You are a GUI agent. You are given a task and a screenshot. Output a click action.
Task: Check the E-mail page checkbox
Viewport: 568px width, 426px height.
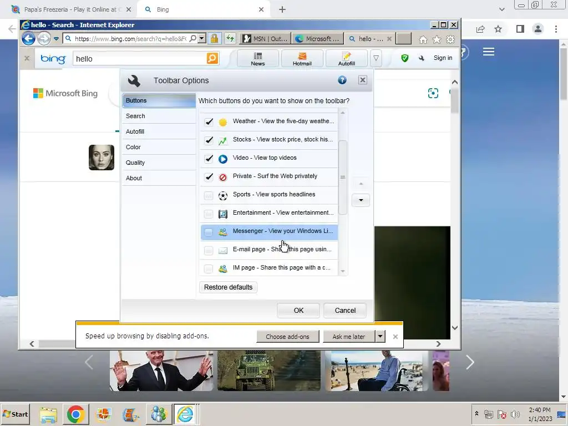pyautogui.click(x=209, y=250)
